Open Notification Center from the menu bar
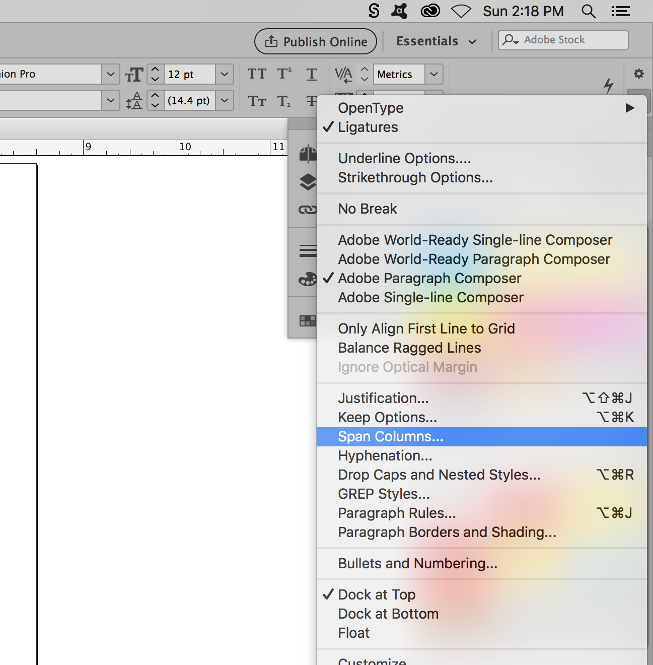653x665 pixels. click(x=620, y=11)
